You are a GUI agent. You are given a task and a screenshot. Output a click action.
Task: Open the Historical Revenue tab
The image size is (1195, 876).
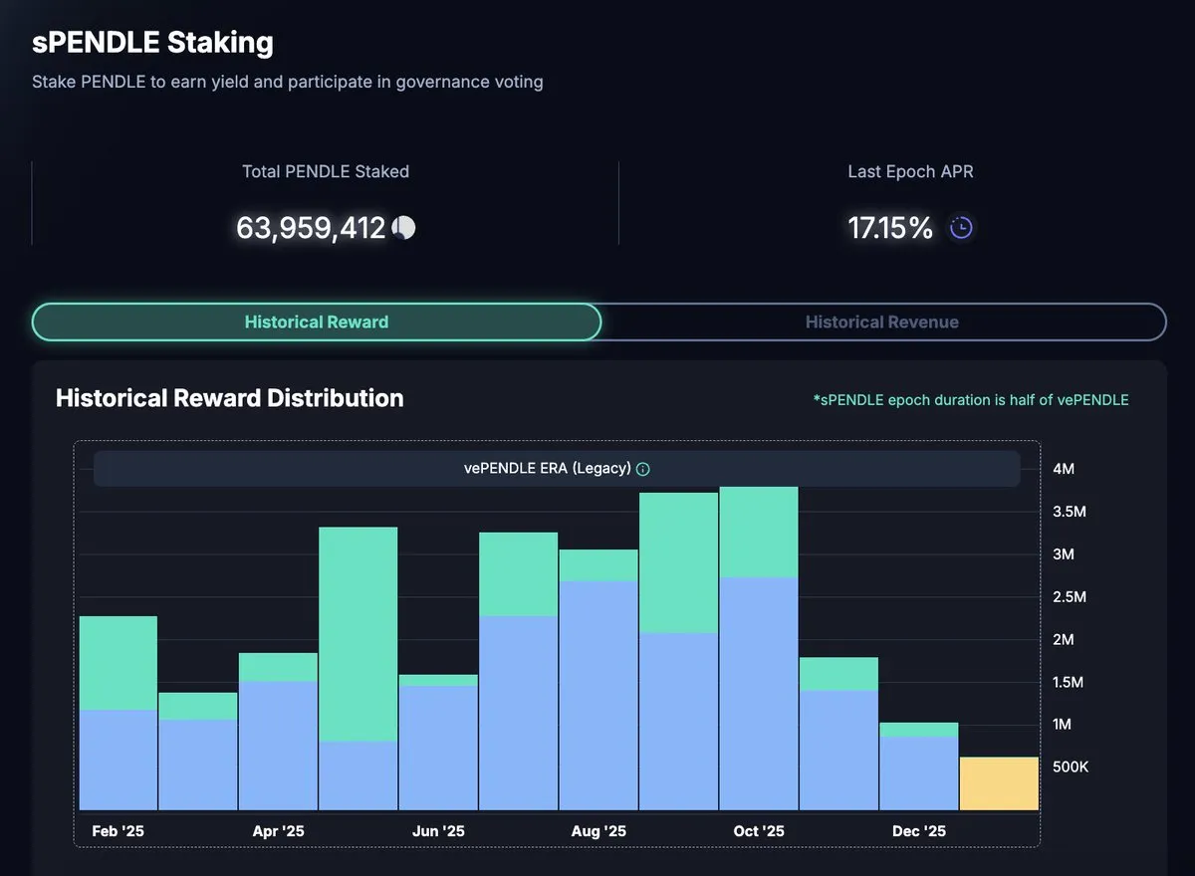pos(881,323)
